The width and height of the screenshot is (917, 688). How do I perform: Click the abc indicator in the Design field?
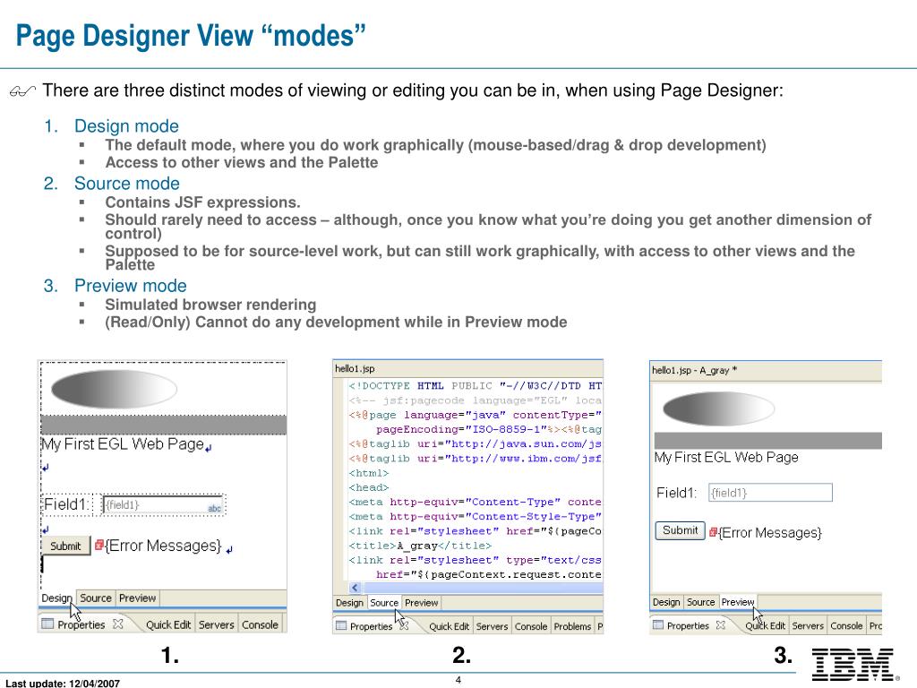tap(215, 509)
